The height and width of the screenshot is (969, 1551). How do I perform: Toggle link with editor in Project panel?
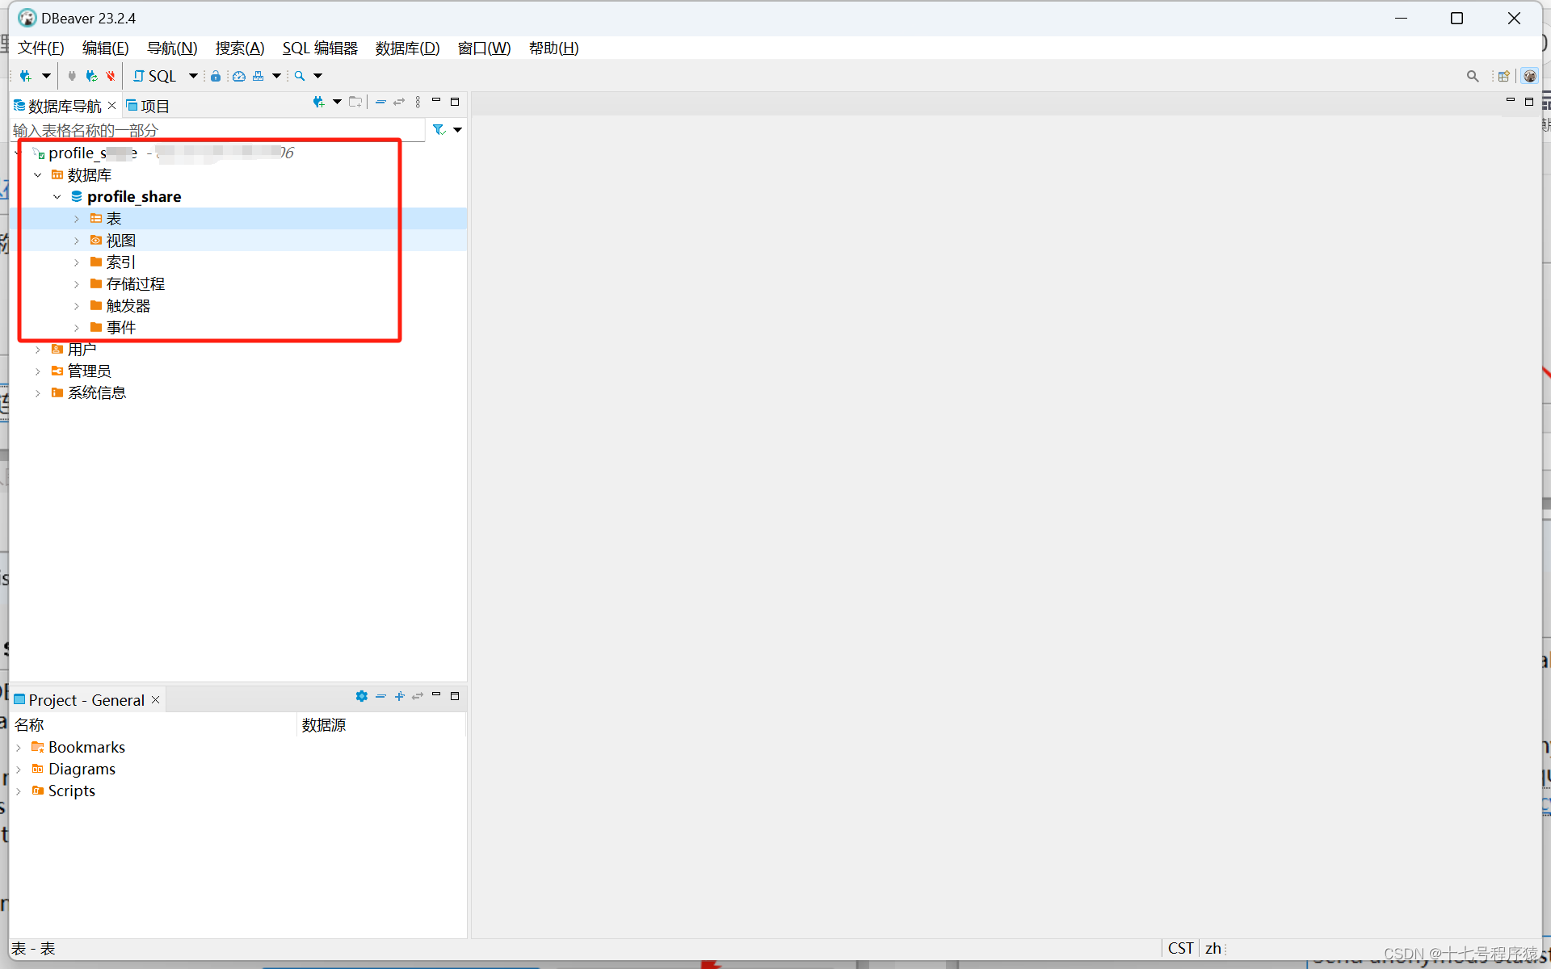click(418, 696)
